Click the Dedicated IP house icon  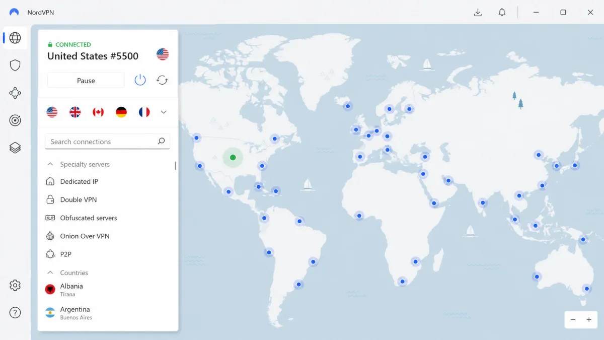50,181
